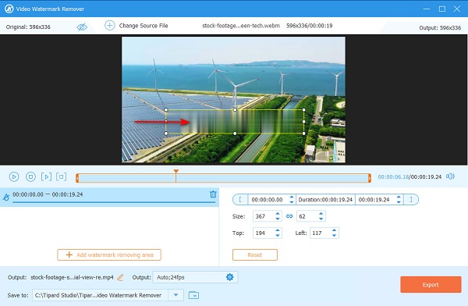The height and width of the screenshot is (306, 468).
Task: Select the 00:00:00.00 – 00:00:19.24 segment row
Action: click(109, 197)
